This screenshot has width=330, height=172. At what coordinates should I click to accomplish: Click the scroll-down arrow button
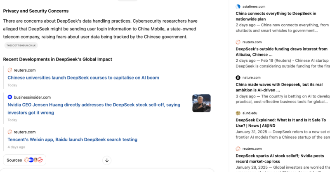point(107,160)
